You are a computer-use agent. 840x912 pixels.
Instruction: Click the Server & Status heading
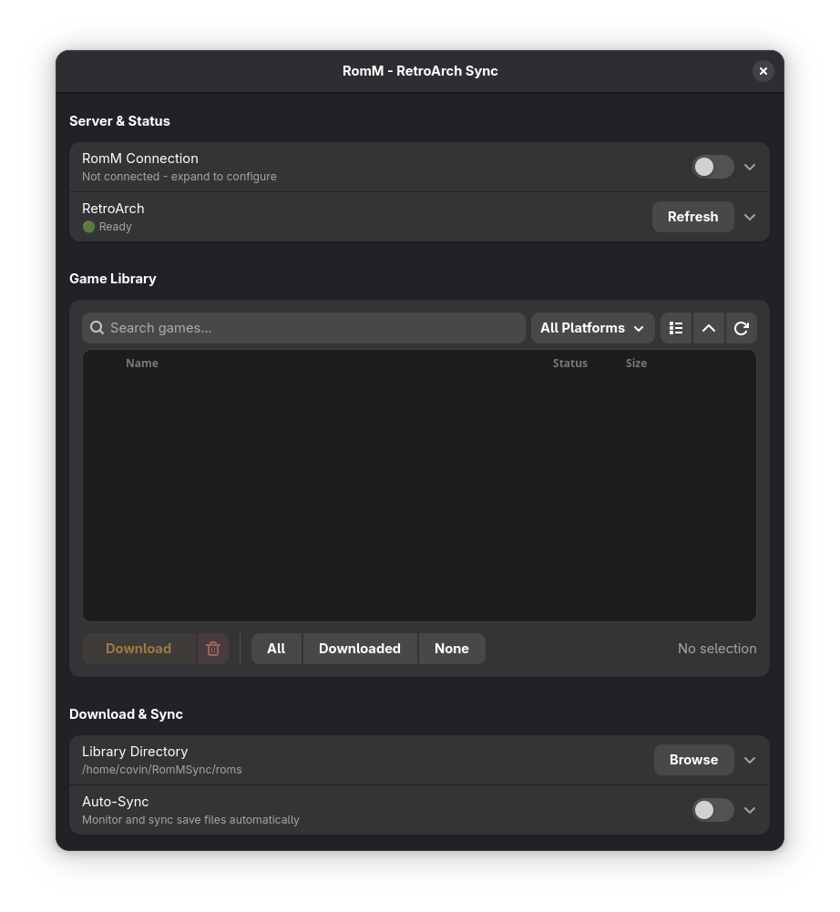[120, 121]
